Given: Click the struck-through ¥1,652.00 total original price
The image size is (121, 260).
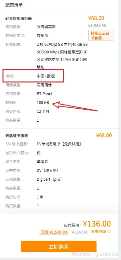Looking at the screenshot, I should pyautogui.click(x=80, y=232).
